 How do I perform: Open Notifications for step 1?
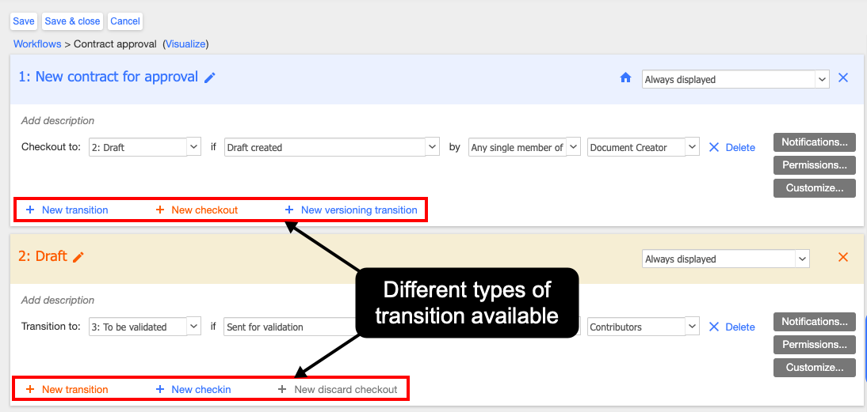point(814,142)
